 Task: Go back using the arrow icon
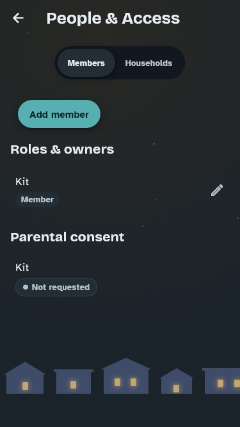[x=18, y=19]
